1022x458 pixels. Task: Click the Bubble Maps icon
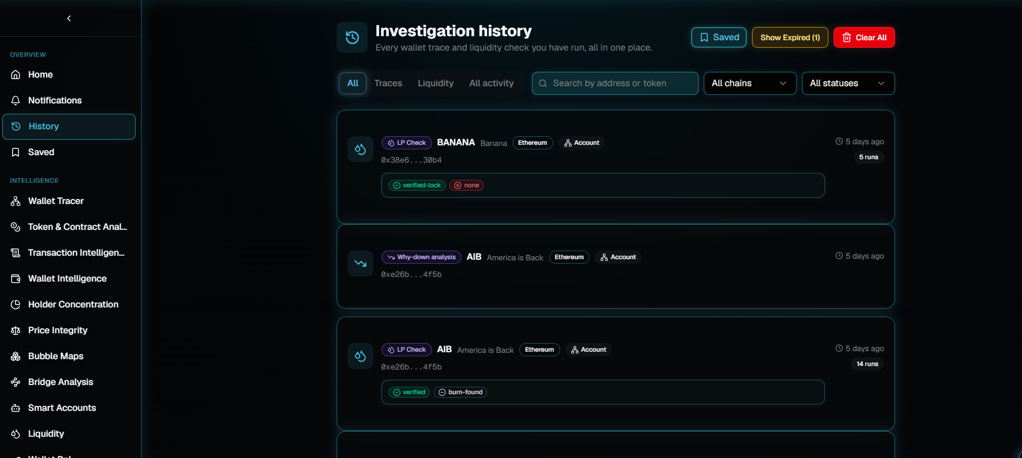tap(16, 356)
